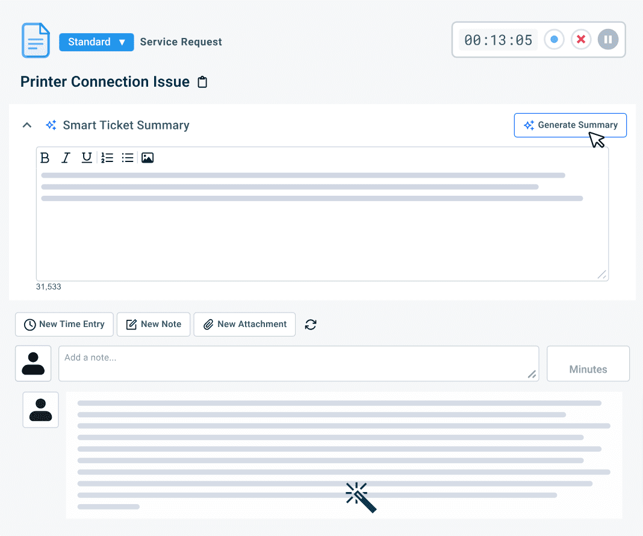Click the Add a note field
Viewport: 643px width, 536px height.
(299, 363)
